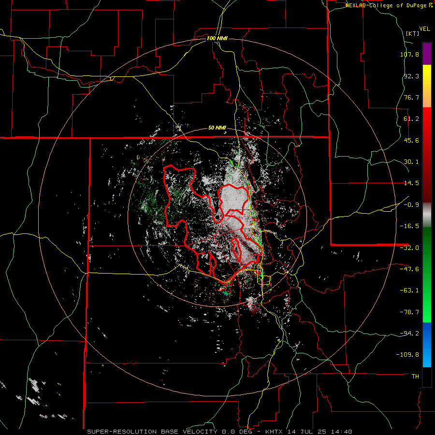The width and height of the screenshot is (435, 435).
Task: Pick the gray near-zero segment of color bar
Action: coord(427,215)
